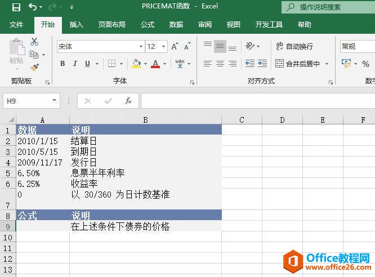Select cell with 2009/11/17
This screenshot has height=277, width=375.
(43, 162)
